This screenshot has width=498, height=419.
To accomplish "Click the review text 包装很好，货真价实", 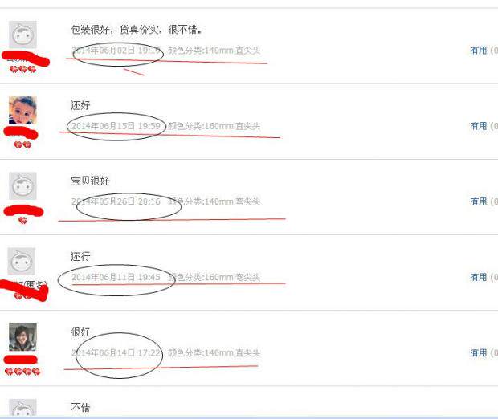I will pyautogui.click(x=115, y=30).
